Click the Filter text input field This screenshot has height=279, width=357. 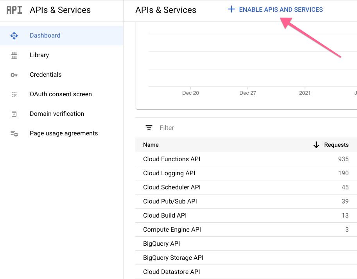click(x=235, y=128)
